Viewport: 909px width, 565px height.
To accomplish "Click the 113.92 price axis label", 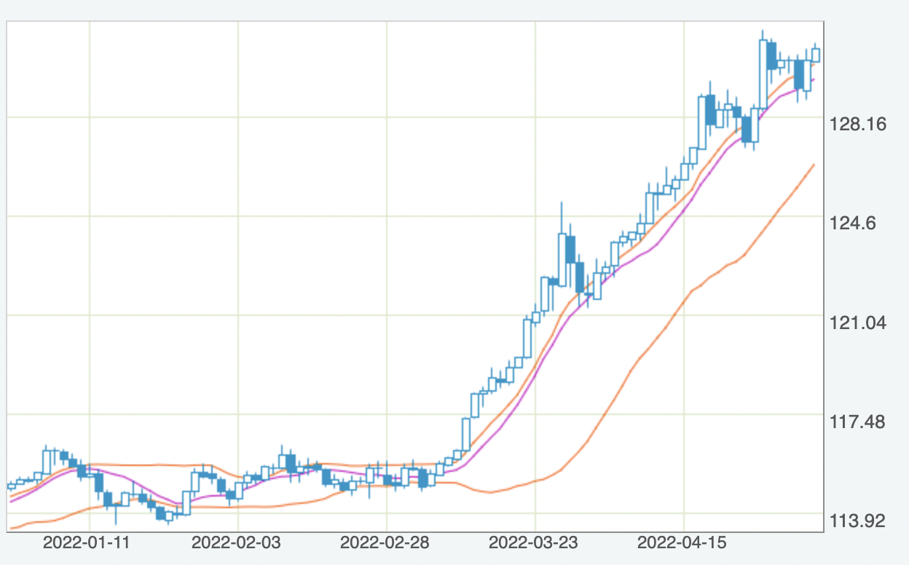I will (859, 521).
